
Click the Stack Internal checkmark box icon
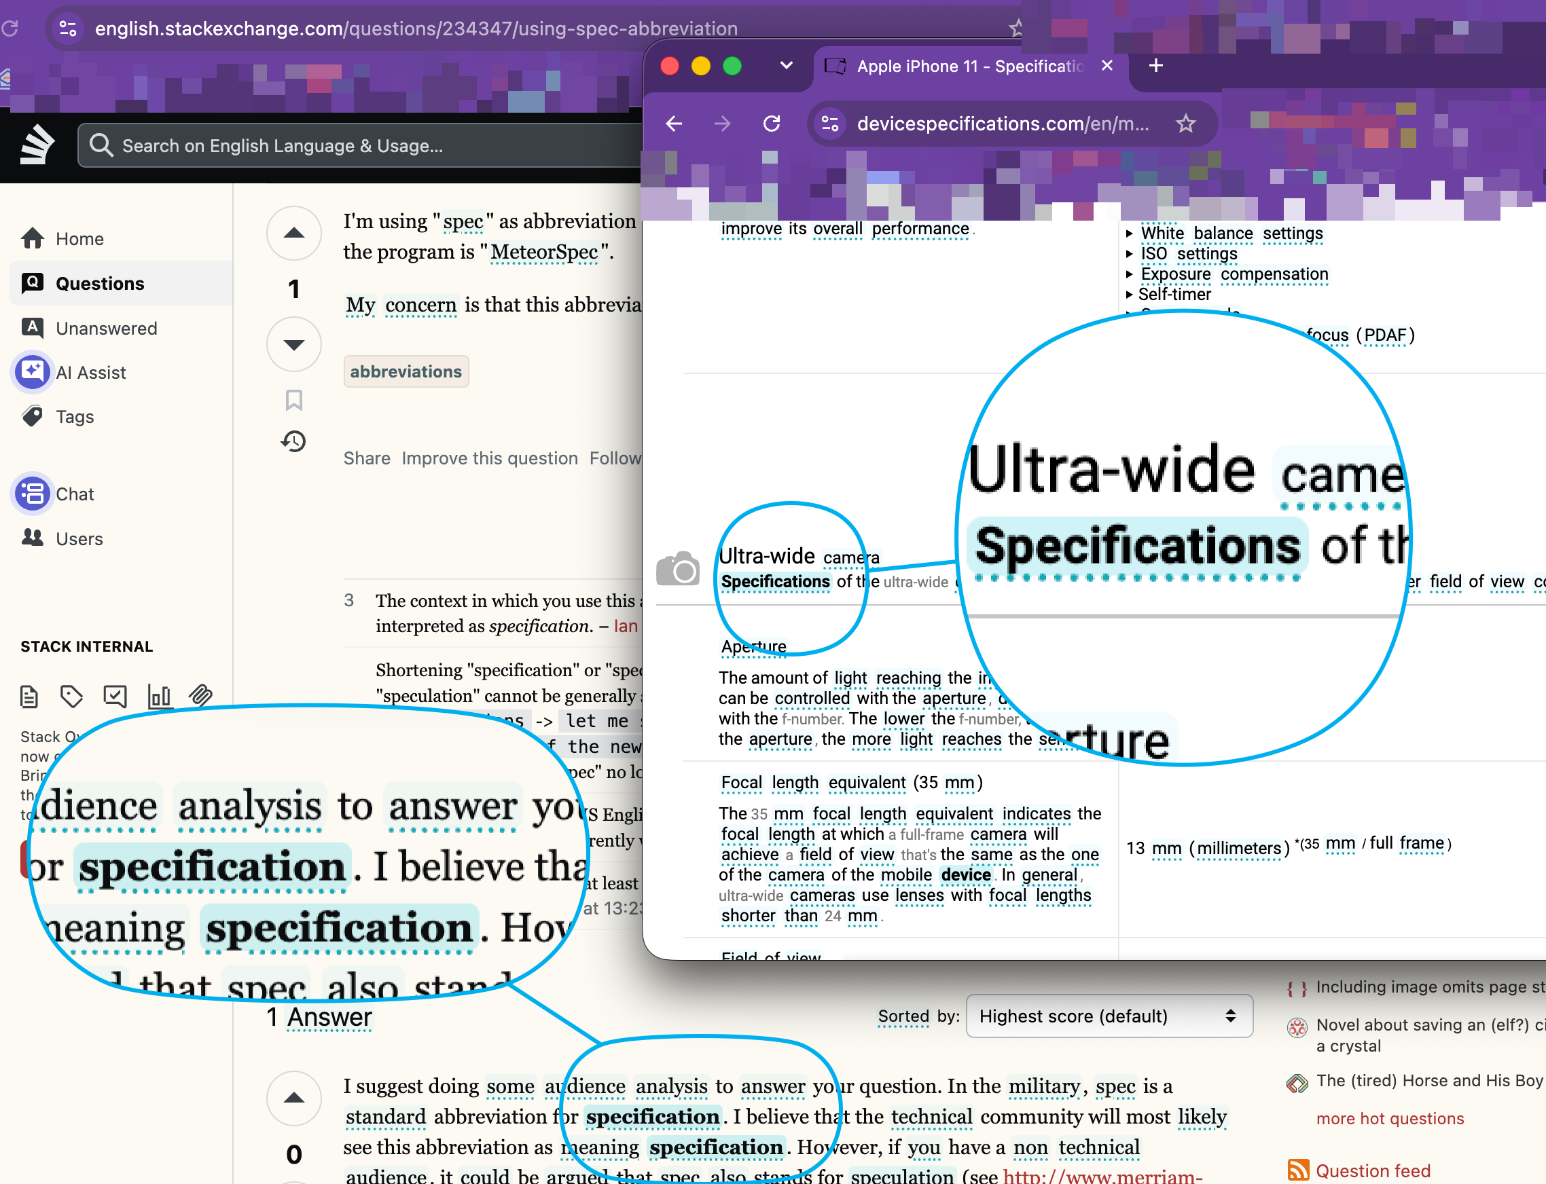click(x=115, y=697)
